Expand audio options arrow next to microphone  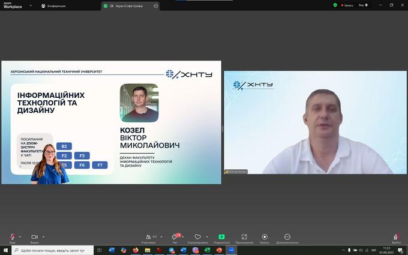tap(20, 236)
